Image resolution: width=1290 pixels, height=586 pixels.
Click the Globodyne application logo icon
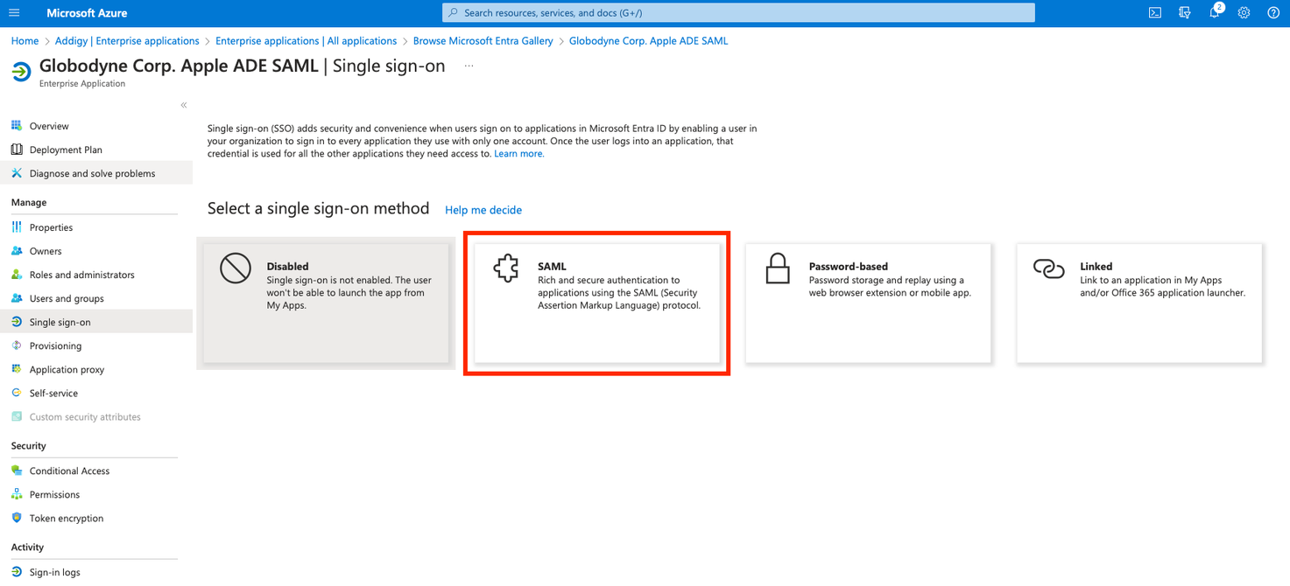point(21,72)
